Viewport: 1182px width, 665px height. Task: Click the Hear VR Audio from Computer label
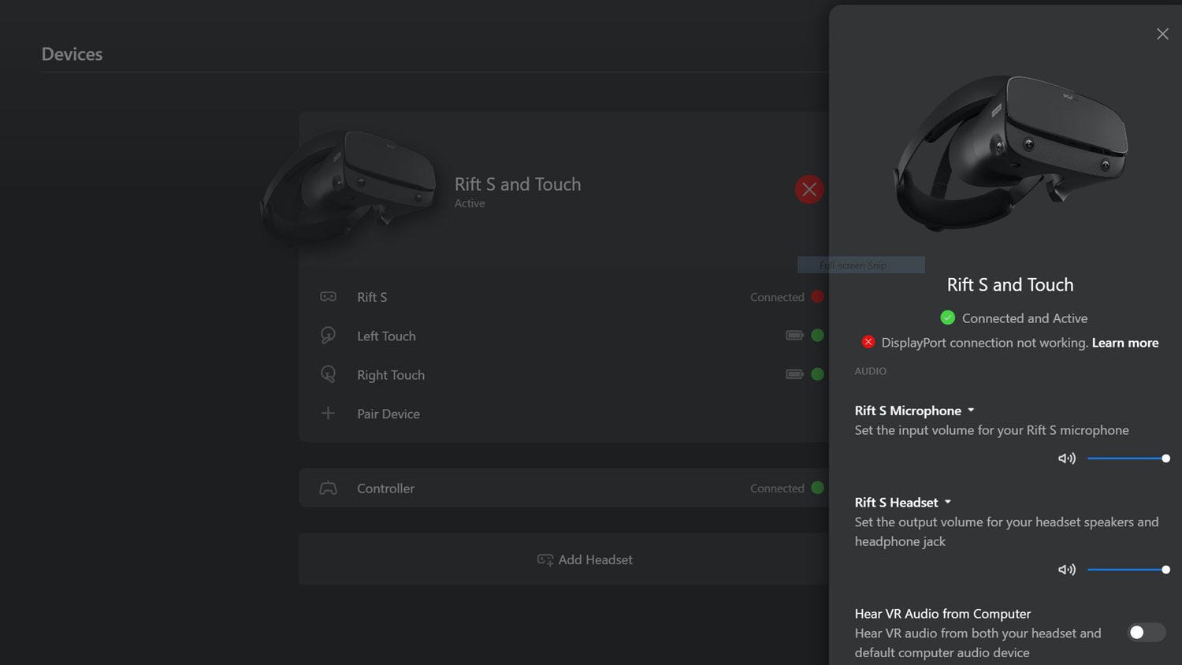[x=942, y=614]
